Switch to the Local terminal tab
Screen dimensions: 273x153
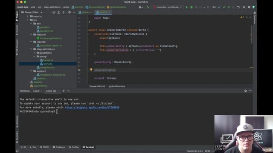tap(36, 91)
